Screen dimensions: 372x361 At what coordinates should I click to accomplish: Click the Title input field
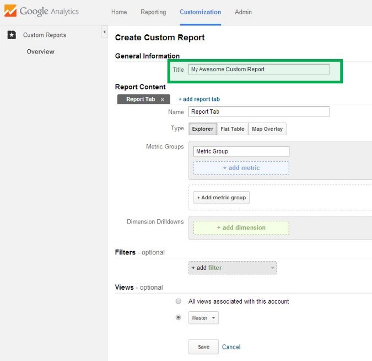259,69
